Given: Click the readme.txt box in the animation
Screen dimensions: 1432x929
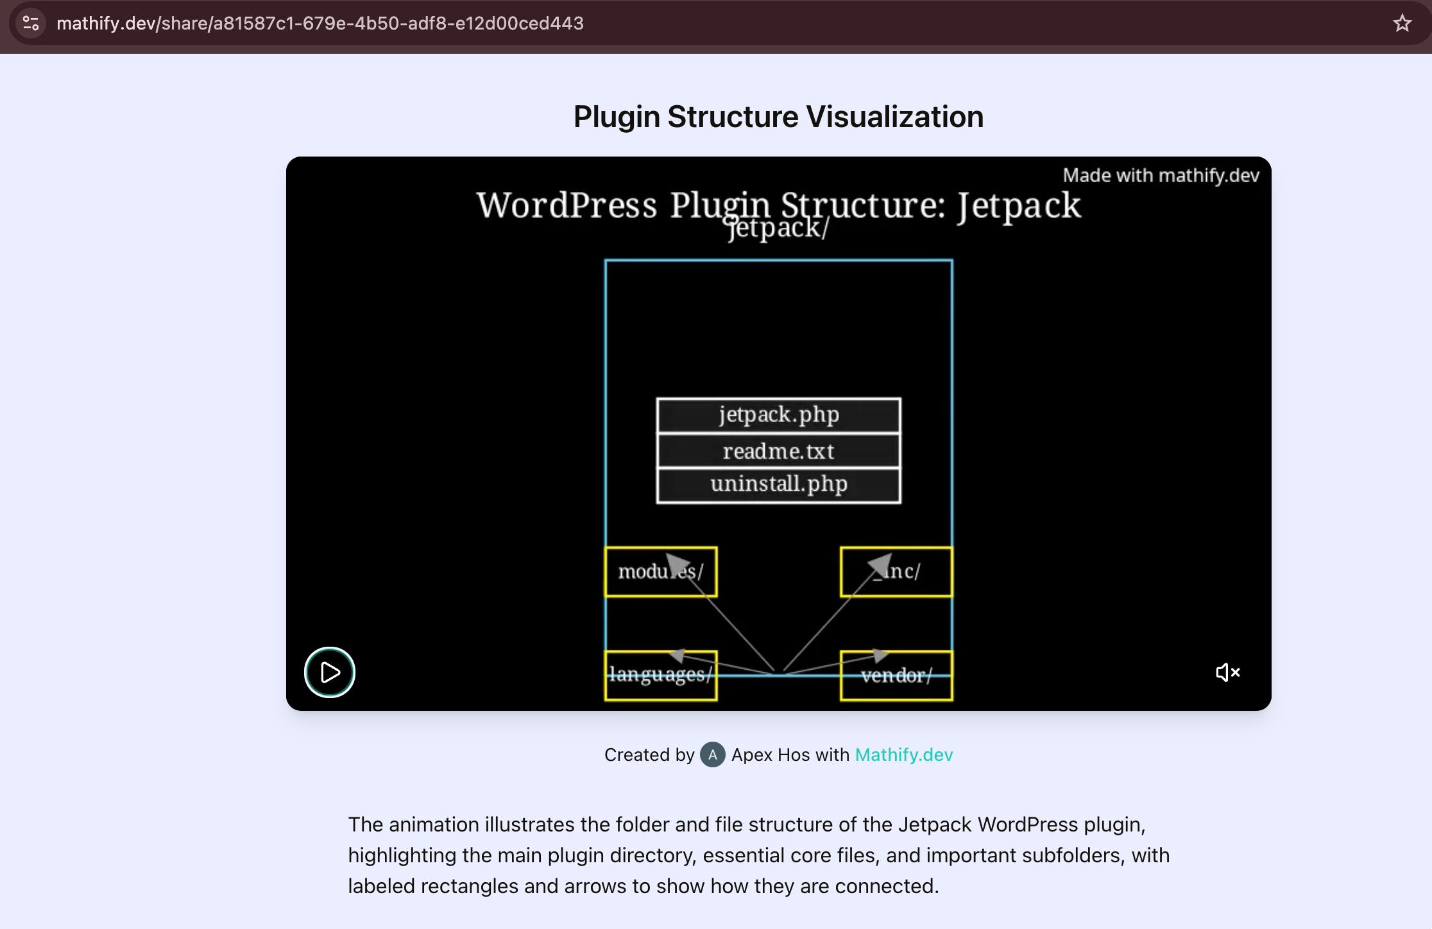Looking at the screenshot, I should tap(778, 451).
